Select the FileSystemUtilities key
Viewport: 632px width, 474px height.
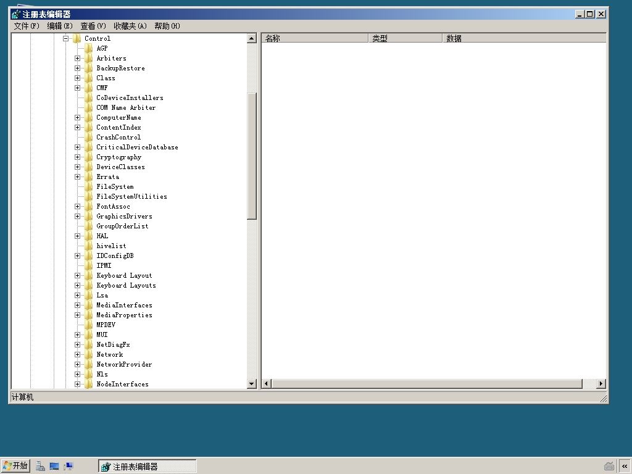point(131,196)
